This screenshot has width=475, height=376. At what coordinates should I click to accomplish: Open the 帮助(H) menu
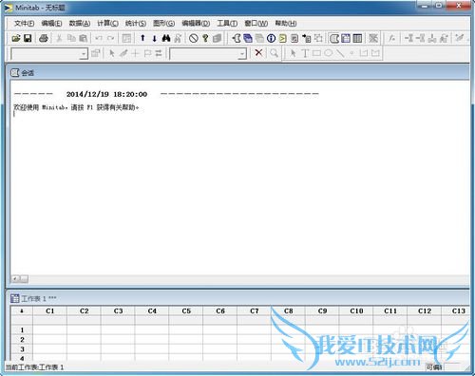286,23
